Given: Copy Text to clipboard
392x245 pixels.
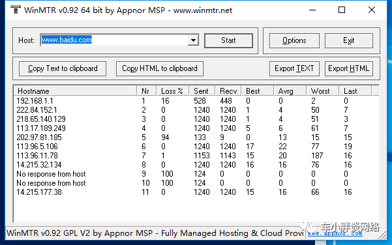Looking at the screenshot, I should 63,68.
